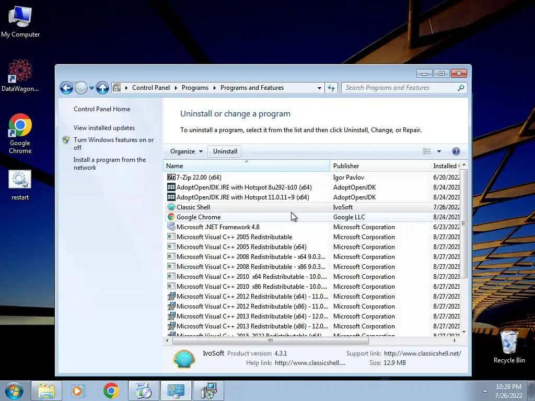Image resolution: width=535 pixels, height=401 pixels.
Task: Click the horizontal scrollbar thumb
Action: point(270,340)
